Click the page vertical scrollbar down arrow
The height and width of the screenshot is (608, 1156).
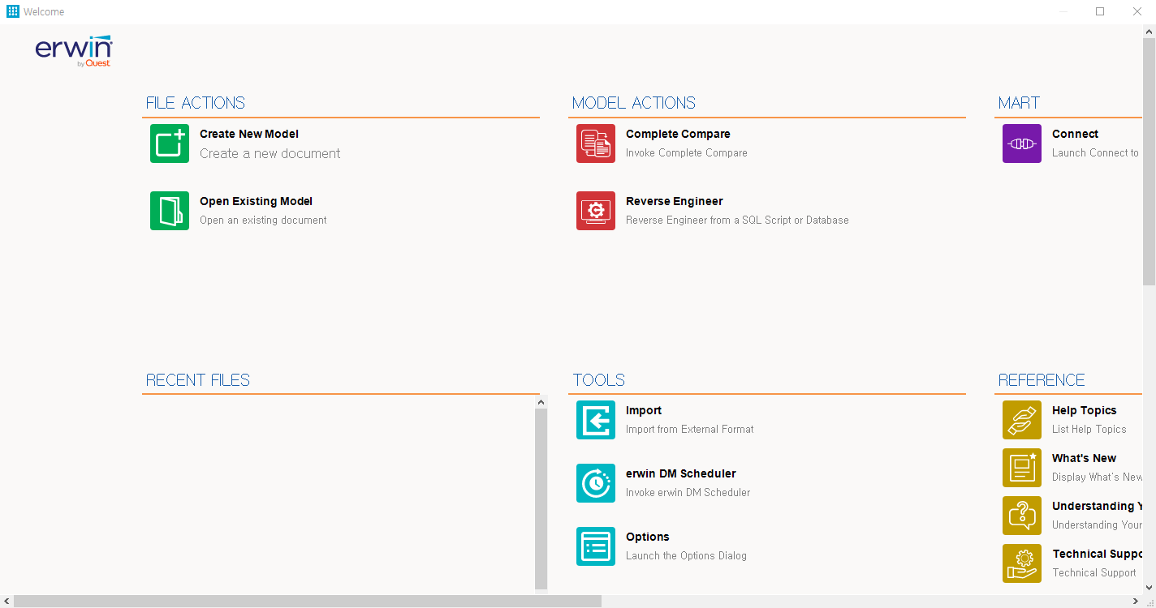[x=1149, y=588]
